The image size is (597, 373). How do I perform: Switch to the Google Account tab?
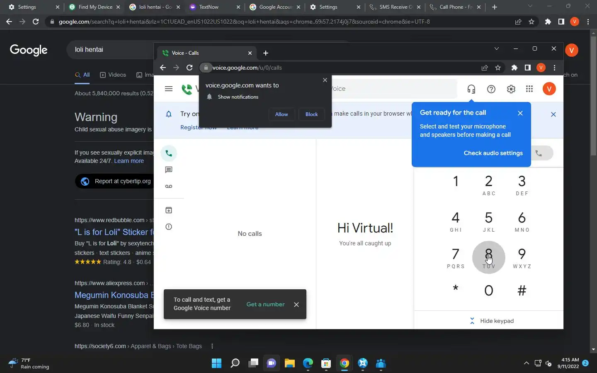click(x=275, y=7)
